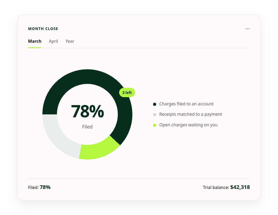Open the three-dot more options menu
This screenshot has height=215, width=278.
248,29
